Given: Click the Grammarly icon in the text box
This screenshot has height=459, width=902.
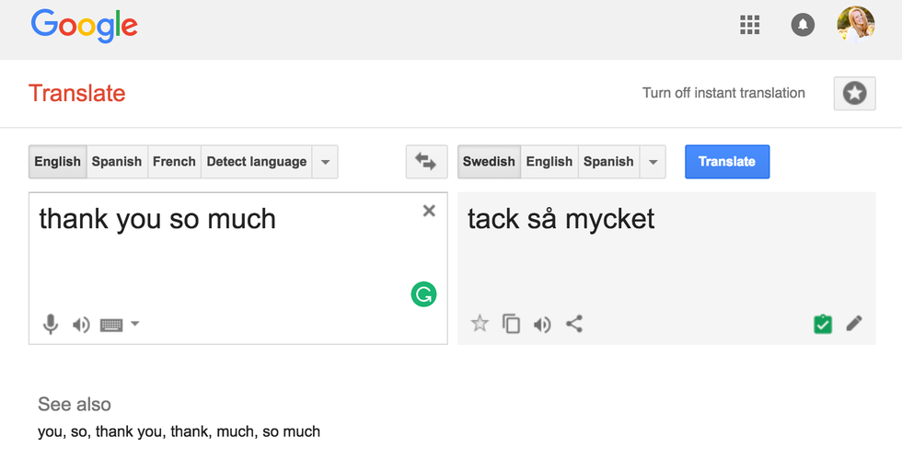Looking at the screenshot, I should [x=423, y=294].
